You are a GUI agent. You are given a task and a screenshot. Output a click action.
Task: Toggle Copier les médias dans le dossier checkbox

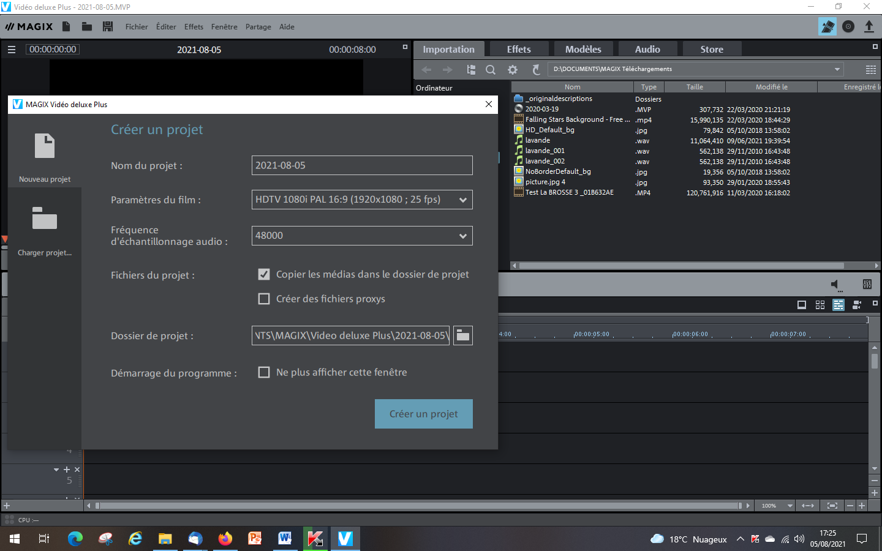coord(264,274)
